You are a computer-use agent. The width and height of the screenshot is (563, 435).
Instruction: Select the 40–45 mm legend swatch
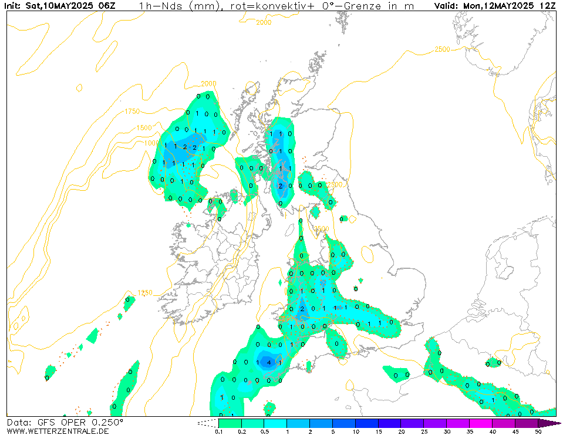(504, 423)
